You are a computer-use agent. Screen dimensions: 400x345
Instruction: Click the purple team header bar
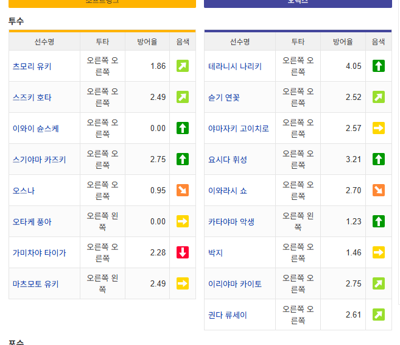coord(298,4)
